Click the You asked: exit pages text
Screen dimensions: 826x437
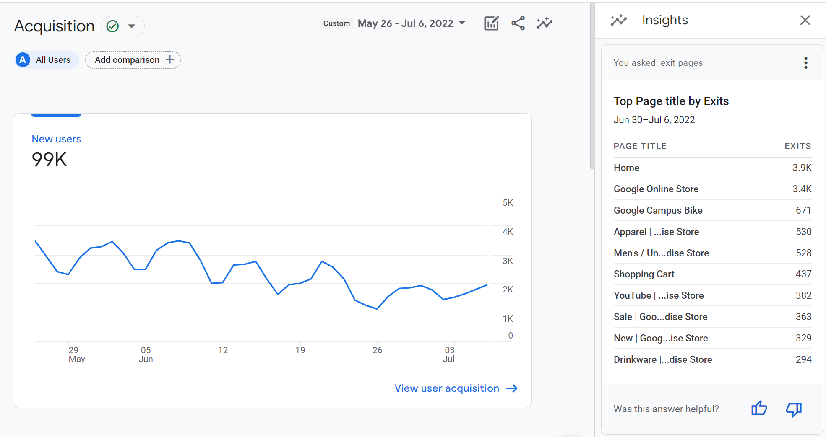[x=658, y=63]
